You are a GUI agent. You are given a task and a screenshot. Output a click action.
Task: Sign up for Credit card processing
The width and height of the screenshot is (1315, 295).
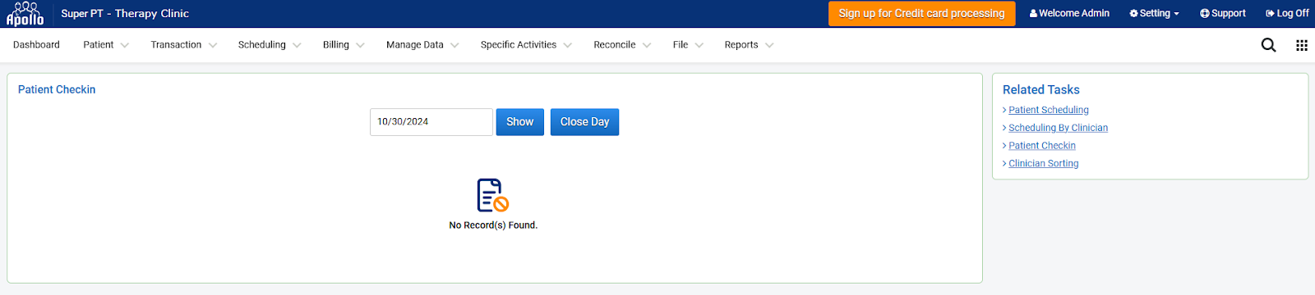[921, 13]
